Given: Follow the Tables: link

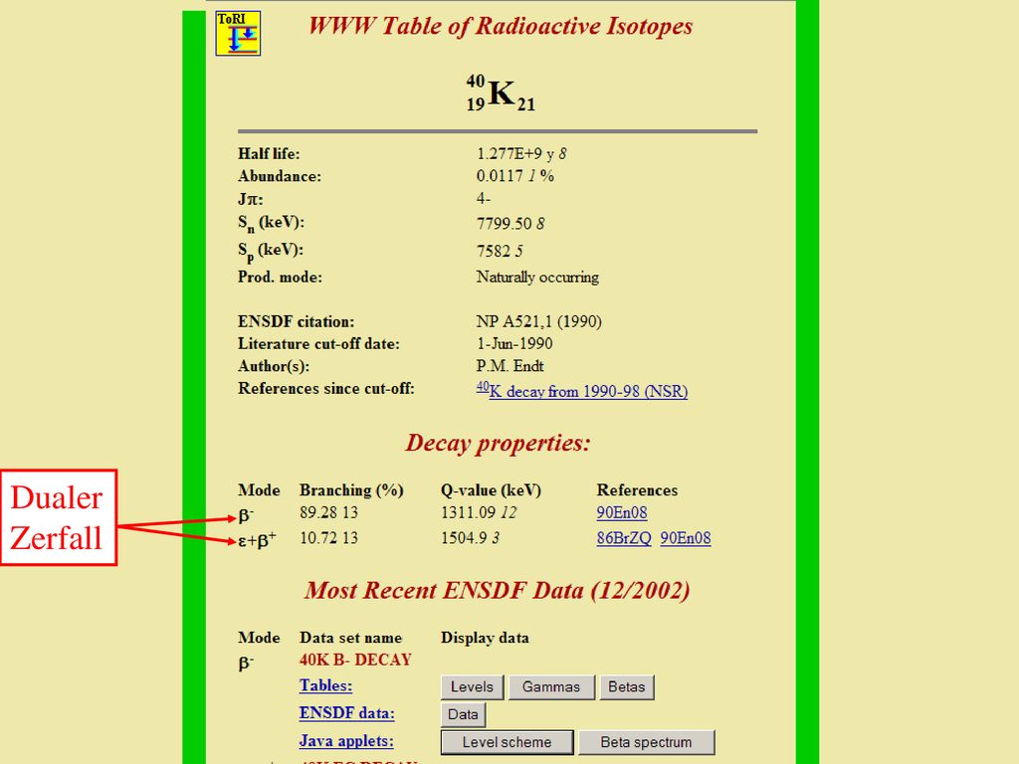Looking at the screenshot, I should pos(325,685).
